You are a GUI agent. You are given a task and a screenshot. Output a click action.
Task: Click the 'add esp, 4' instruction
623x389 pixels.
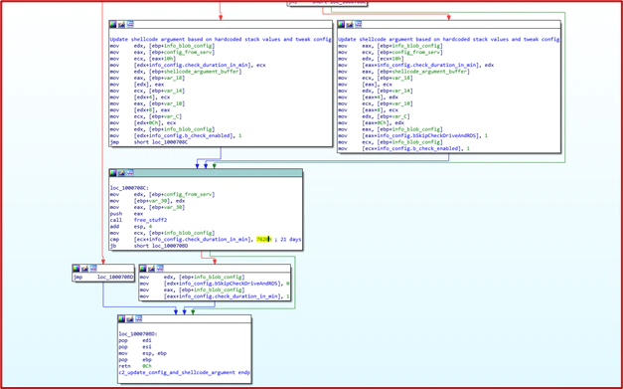(x=131, y=226)
